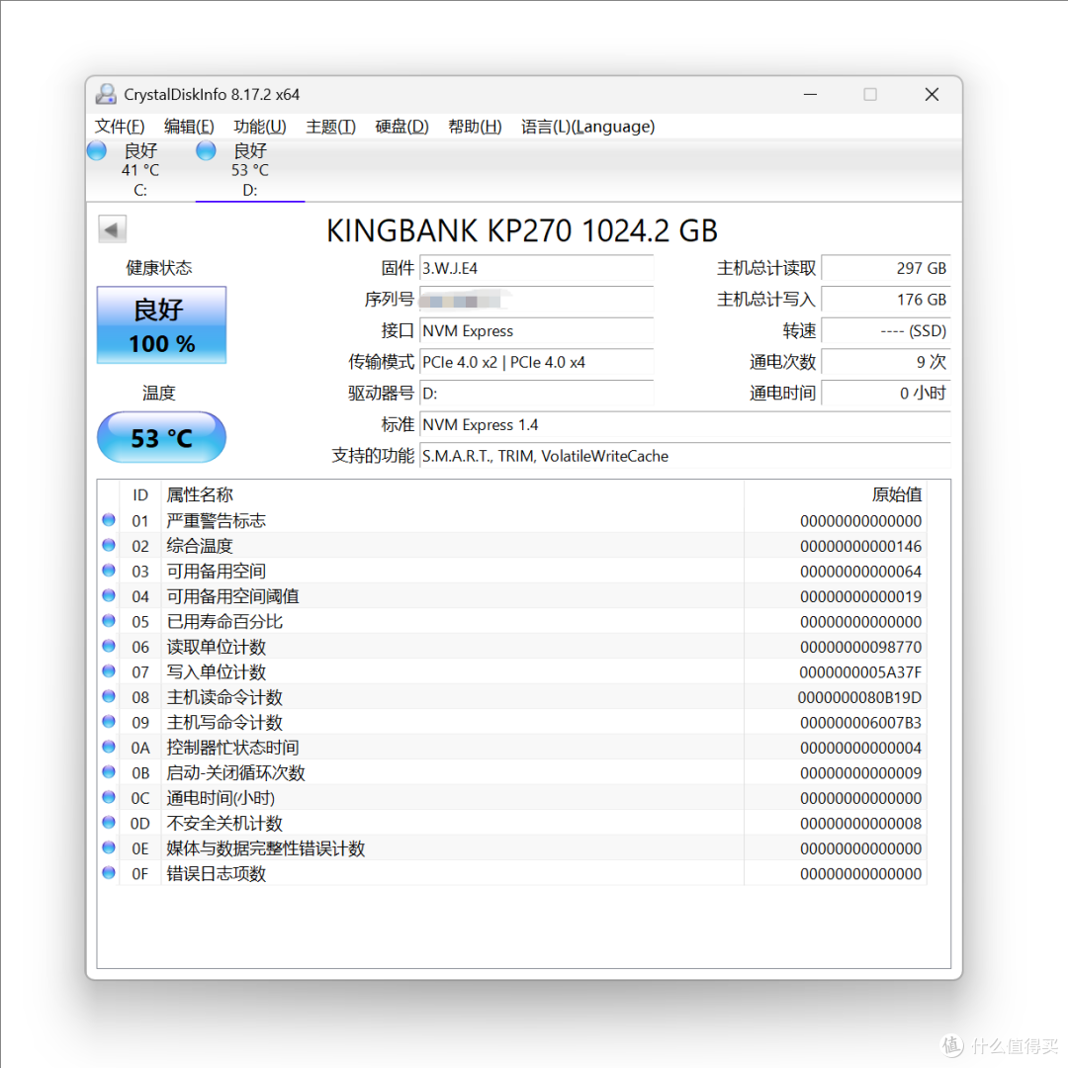The height and width of the screenshot is (1068, 1068).
Task: Click status orb for attribute 01 严重警告标志
Action: click(x=109, y=520)
